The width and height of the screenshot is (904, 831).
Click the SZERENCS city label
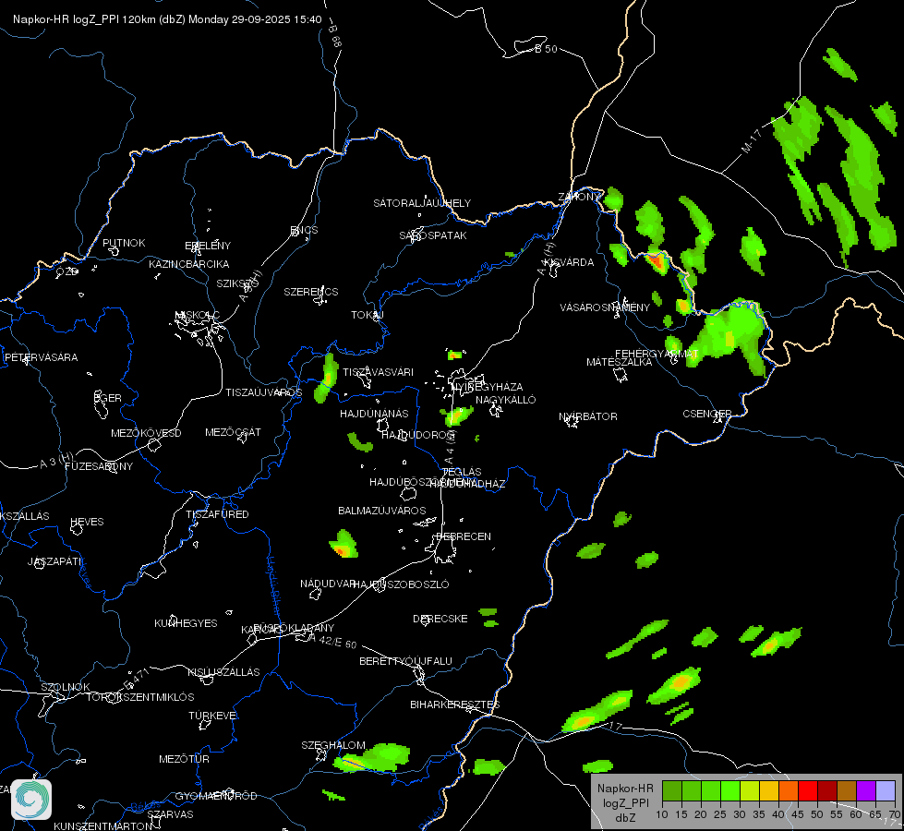(x=311, y=292)
